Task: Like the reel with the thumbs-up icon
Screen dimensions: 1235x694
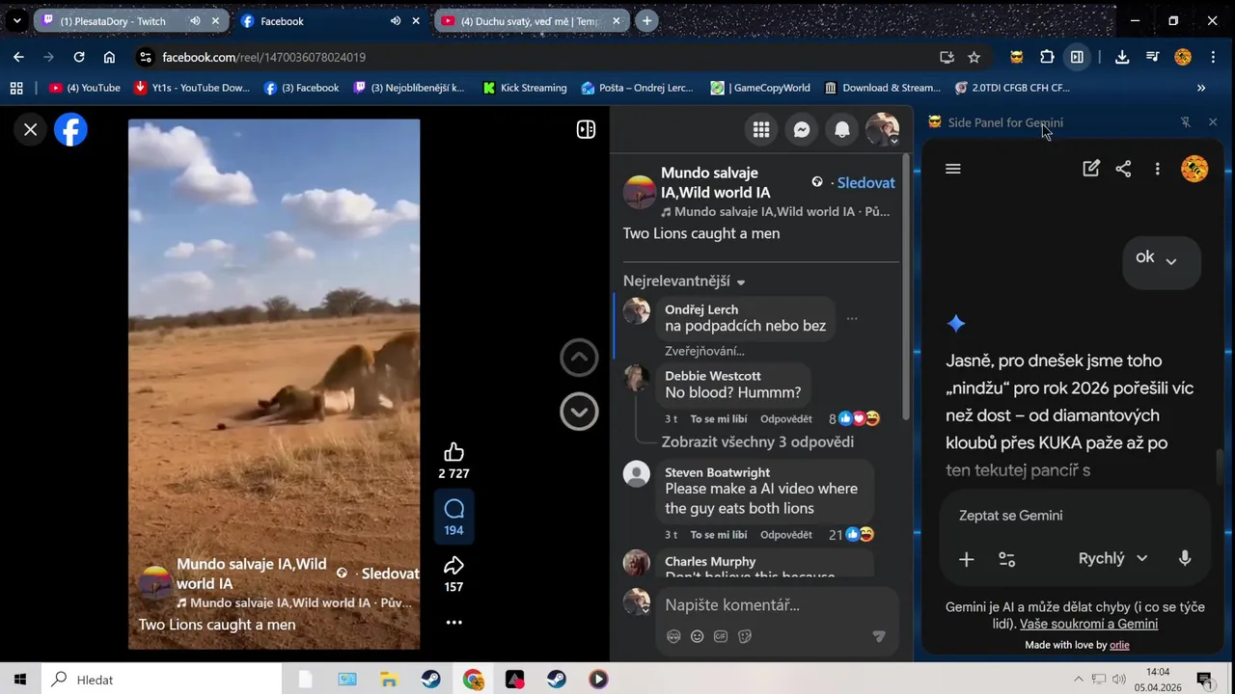Action: [453, 452]
